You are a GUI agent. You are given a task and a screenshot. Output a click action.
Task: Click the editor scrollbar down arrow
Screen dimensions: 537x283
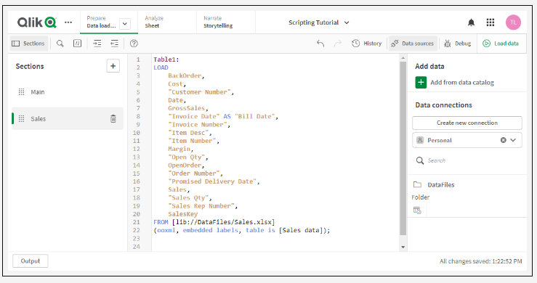403,247
